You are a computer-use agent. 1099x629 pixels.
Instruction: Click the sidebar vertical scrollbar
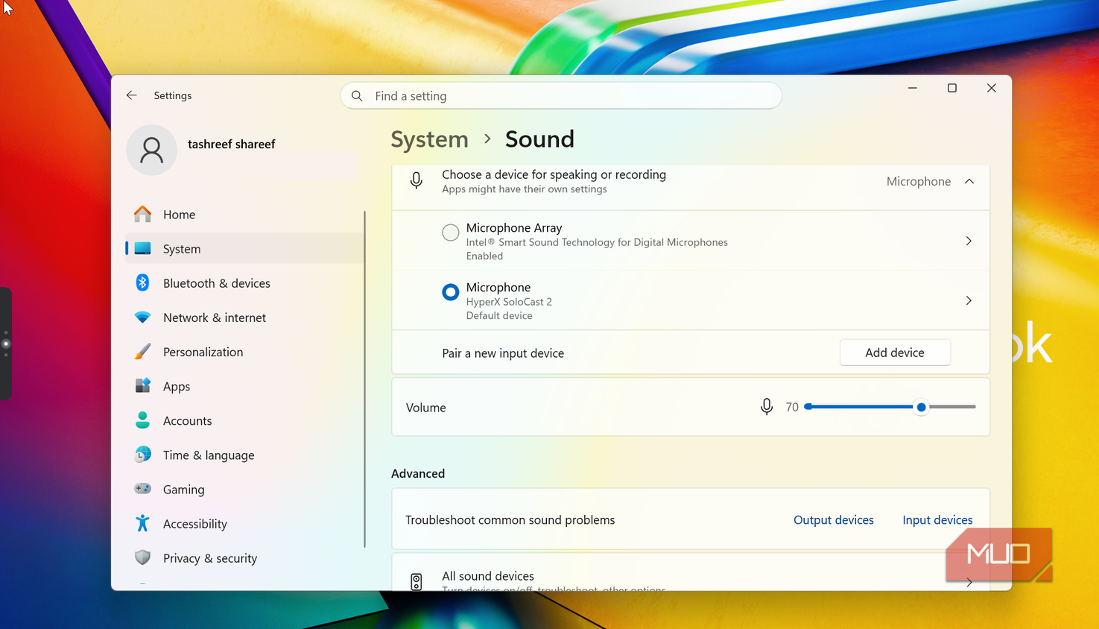click(x=365, y=379)
